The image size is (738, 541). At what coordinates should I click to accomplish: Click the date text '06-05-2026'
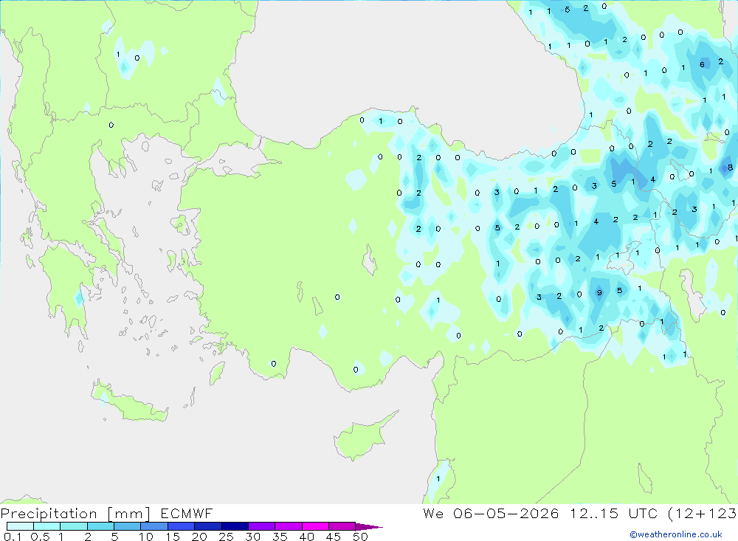pos(506,513)
